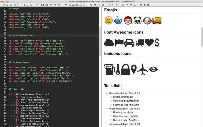Insert a Font Awesome icon via the flag button
The width and height of the screenshot is (203, 127).
tap(113, 5)
